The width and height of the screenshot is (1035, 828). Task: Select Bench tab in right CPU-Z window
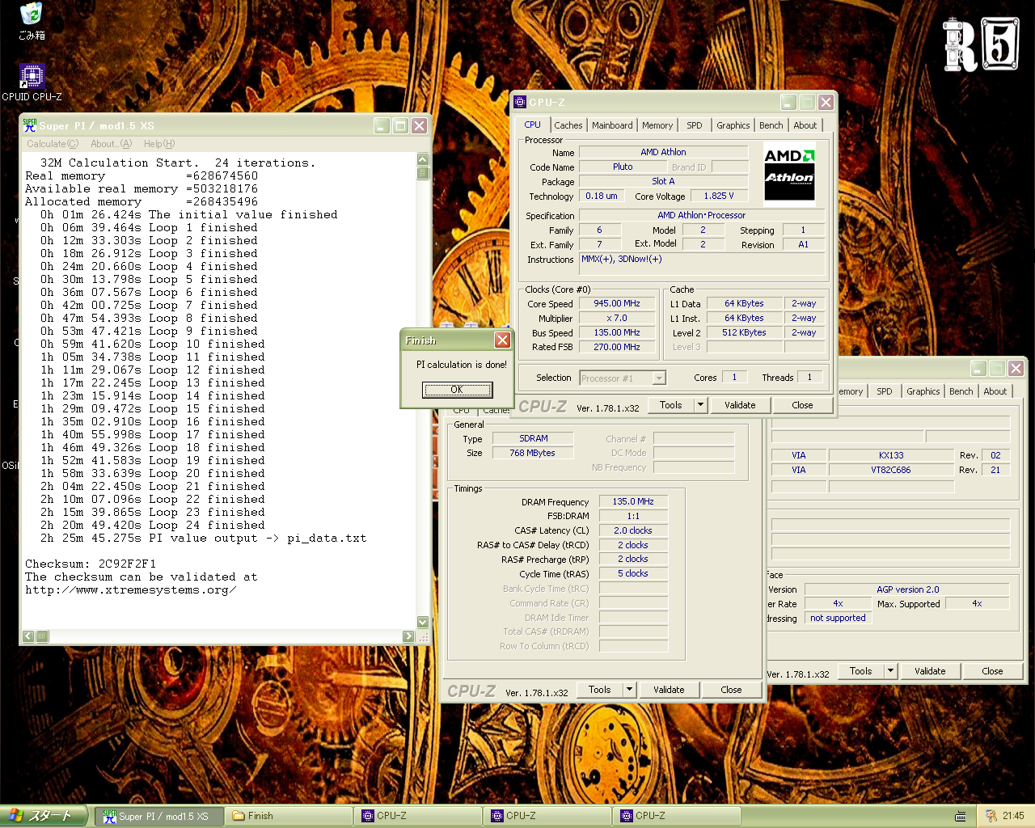(x=961, y=391)
